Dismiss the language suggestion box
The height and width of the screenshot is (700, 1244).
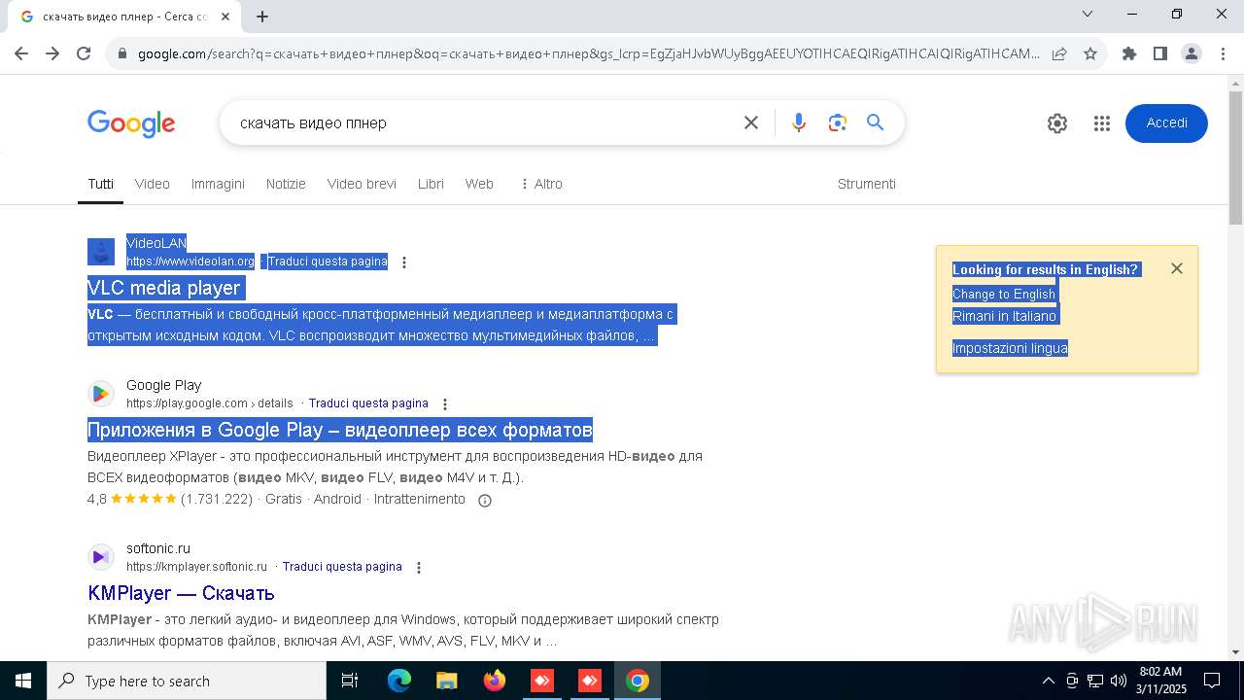(x=1177, y=268)
